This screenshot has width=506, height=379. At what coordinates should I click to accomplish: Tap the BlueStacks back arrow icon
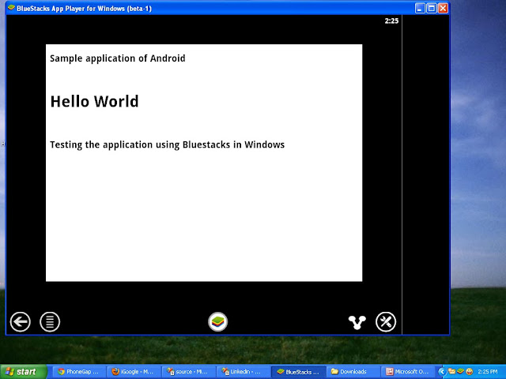[x=20, y=321]
